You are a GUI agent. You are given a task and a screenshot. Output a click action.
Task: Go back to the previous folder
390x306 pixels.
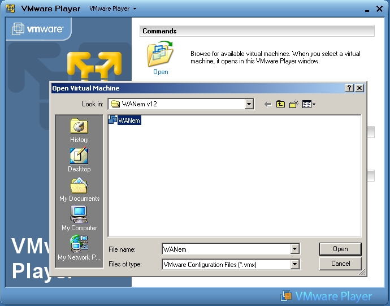[x=267, y=104]
